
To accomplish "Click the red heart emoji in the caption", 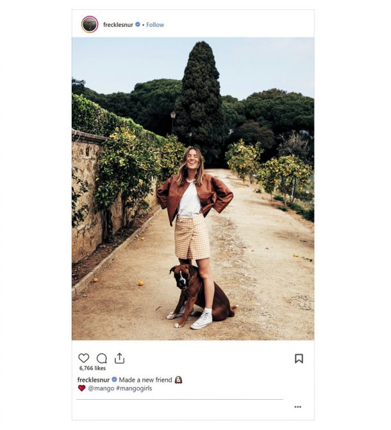I will point(81,388).
